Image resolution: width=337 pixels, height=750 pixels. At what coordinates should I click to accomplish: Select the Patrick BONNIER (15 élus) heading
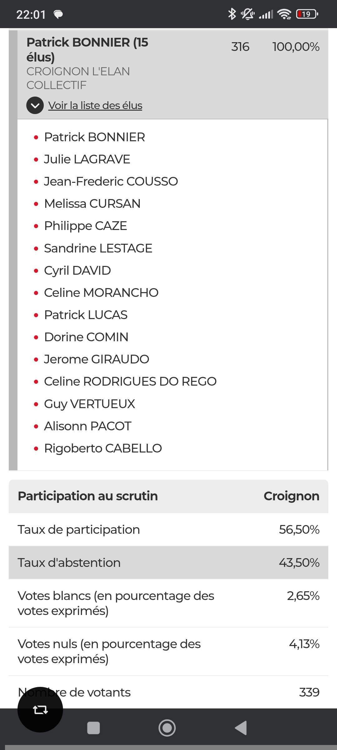pyautogui.click(x=87, y=49)
